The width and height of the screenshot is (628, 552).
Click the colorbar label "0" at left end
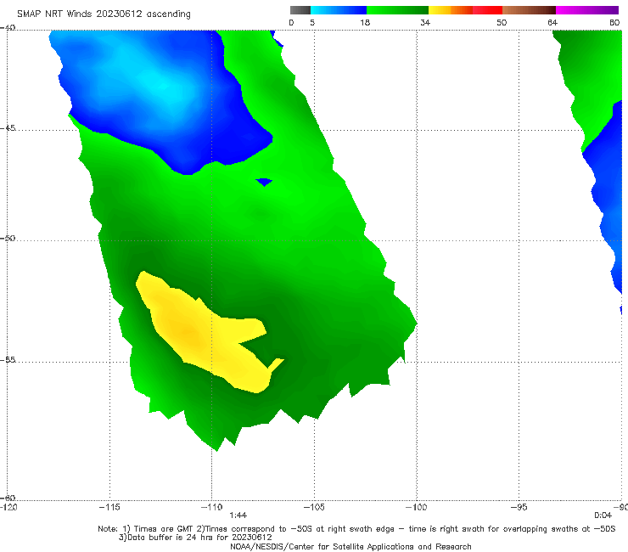[x=291, y=22]
